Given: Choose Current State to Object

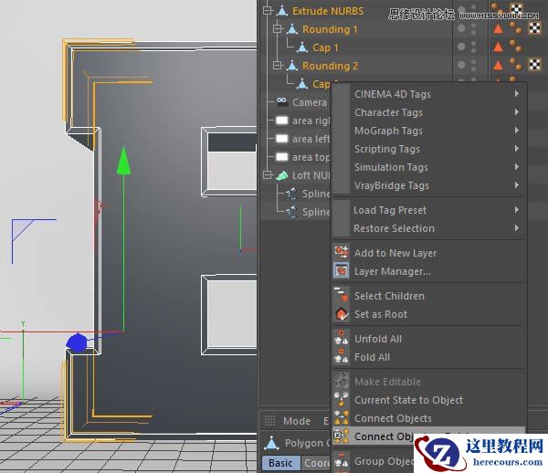Looking at the screenshot, I should tap(428, 400).
